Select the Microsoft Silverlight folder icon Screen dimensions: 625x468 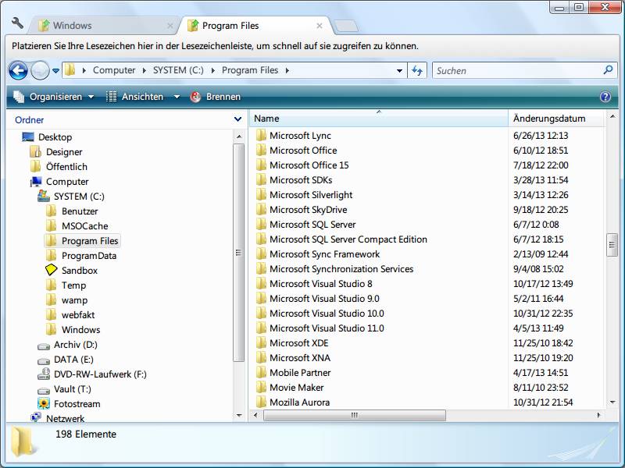[x=261, y=194]
